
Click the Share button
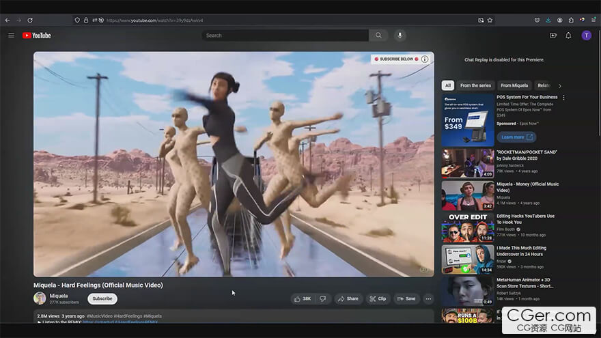coord(348,298)
